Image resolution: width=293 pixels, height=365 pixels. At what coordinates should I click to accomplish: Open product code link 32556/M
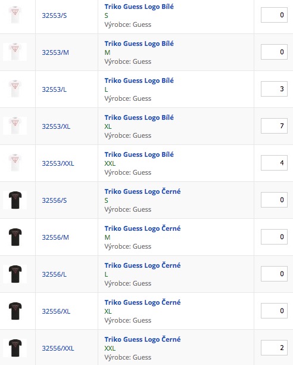(x=55, y=237)
